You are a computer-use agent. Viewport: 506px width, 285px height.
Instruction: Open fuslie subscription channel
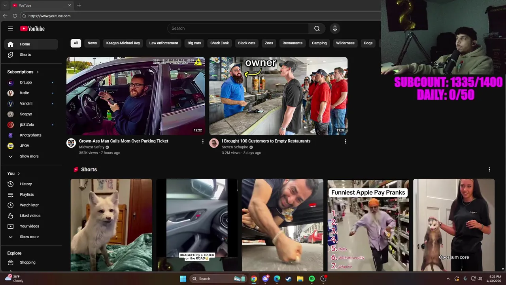coord(31,93)
